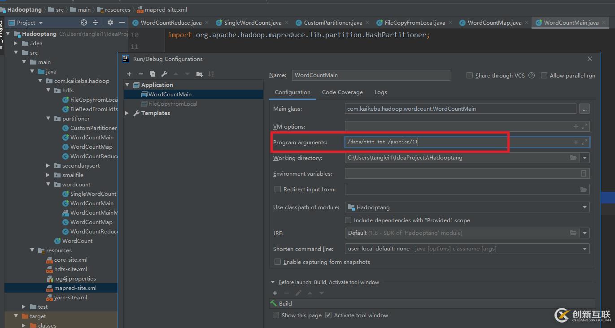Screen dimensions: 615x328
Task: Check the Show this page option
Action: point(276,315)
